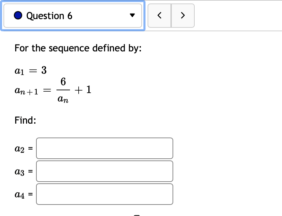
Task: Click the right chevron navigation icon
Action: click(x=183, y=15)
